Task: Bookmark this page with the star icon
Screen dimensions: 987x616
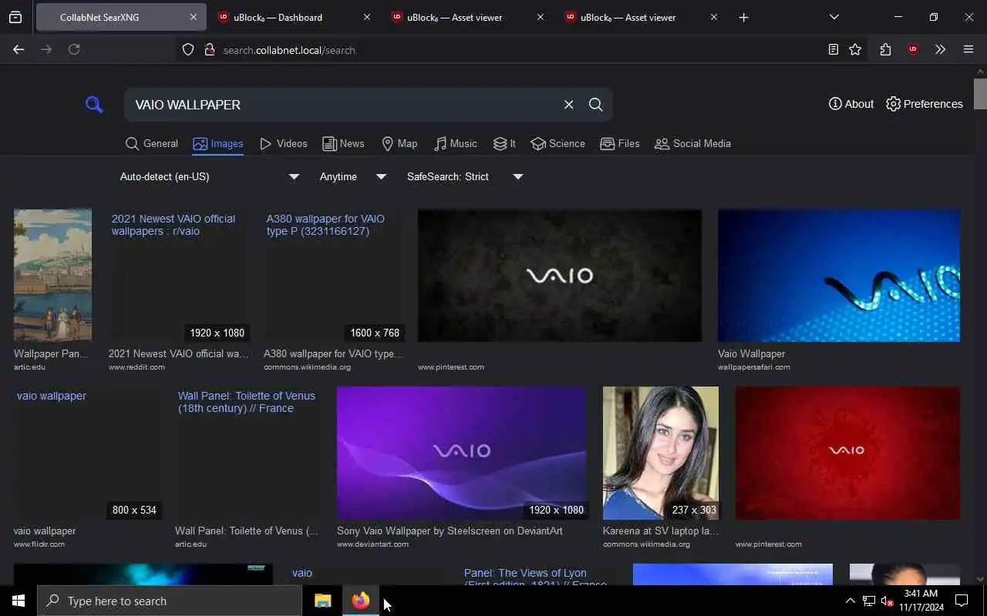Action: tap(855, 49)
